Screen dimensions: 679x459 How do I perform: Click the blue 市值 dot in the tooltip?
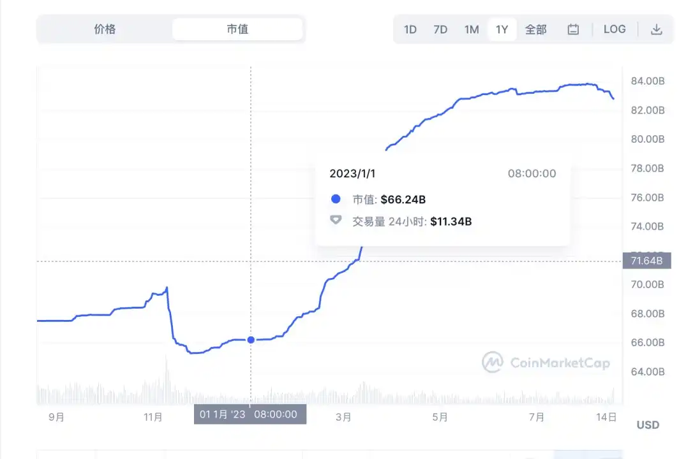(x=335, y=198)
